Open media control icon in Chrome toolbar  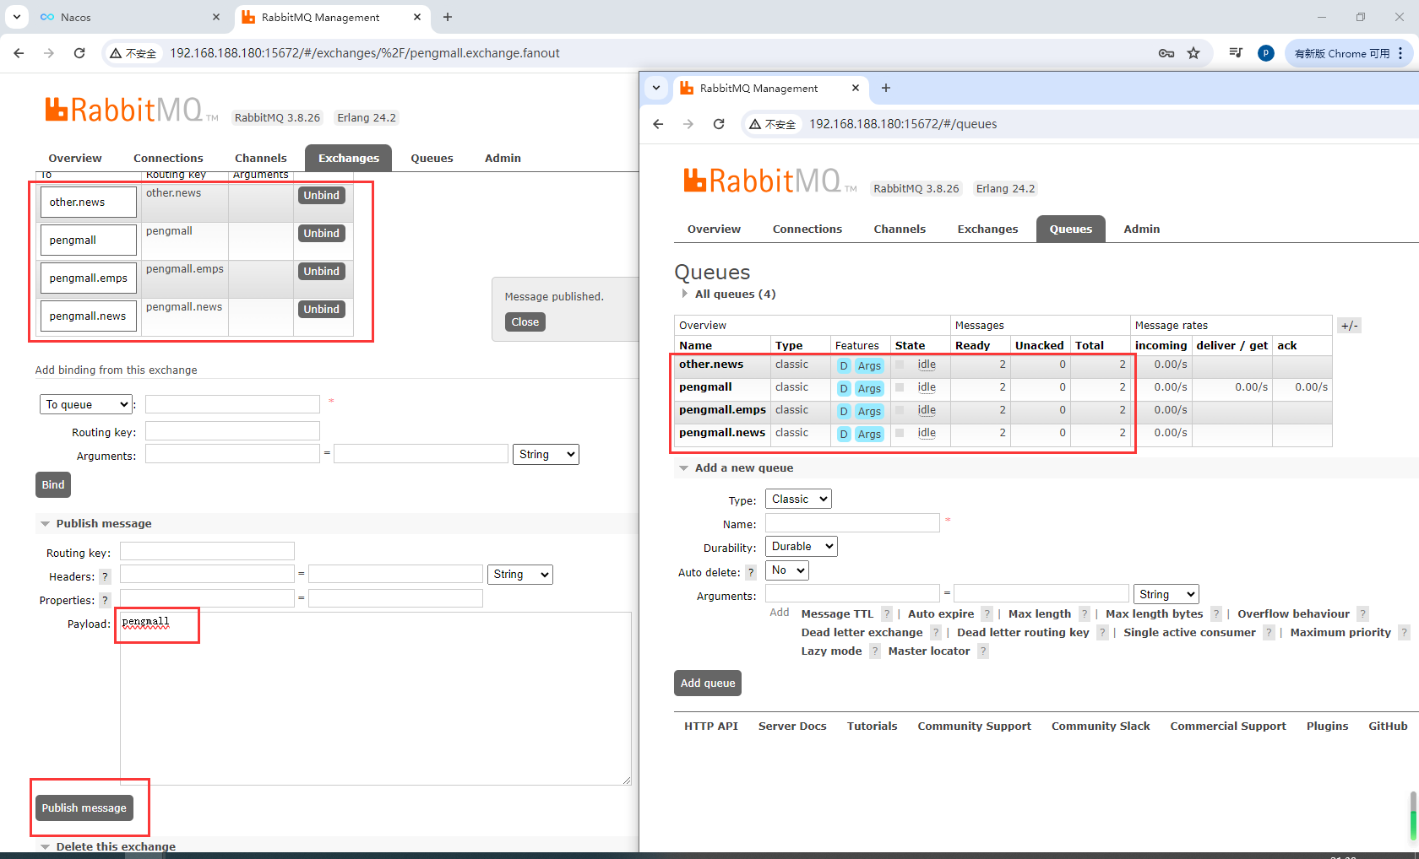[x=1236, y=53]
